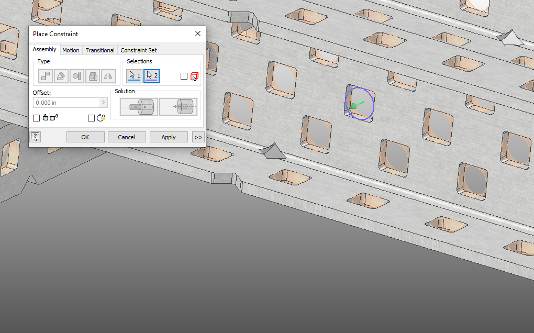
Task: Select the Symmetry constraint type
Action: point(108,76)
